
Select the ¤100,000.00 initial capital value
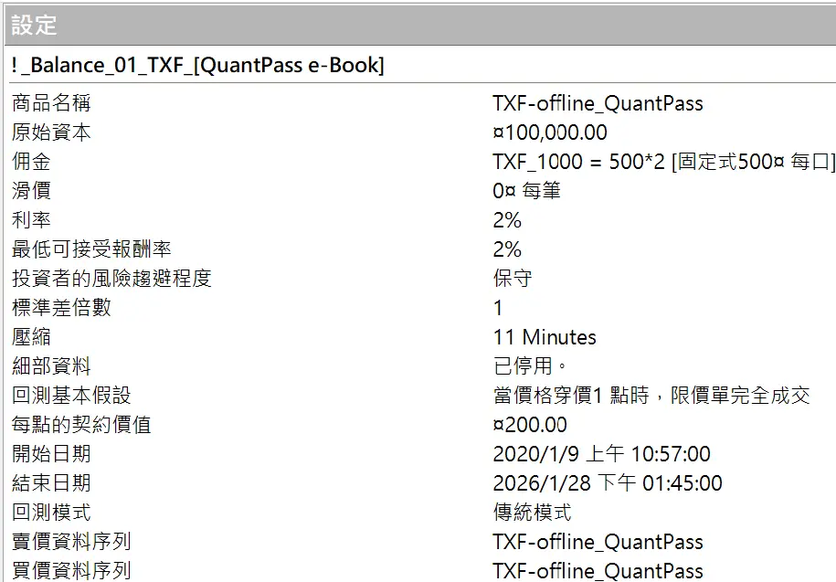[x=548, y=132]
